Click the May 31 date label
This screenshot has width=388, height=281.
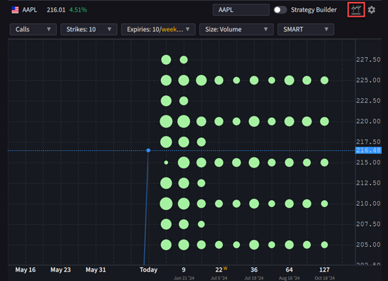tap(96, 269)
